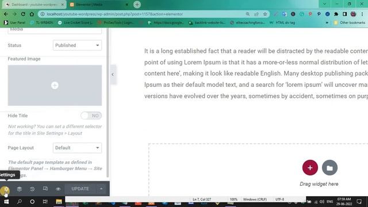Expand save options arrow beside UPDATE
This screenshot has height=207, width=368.
tap(101, 189)
